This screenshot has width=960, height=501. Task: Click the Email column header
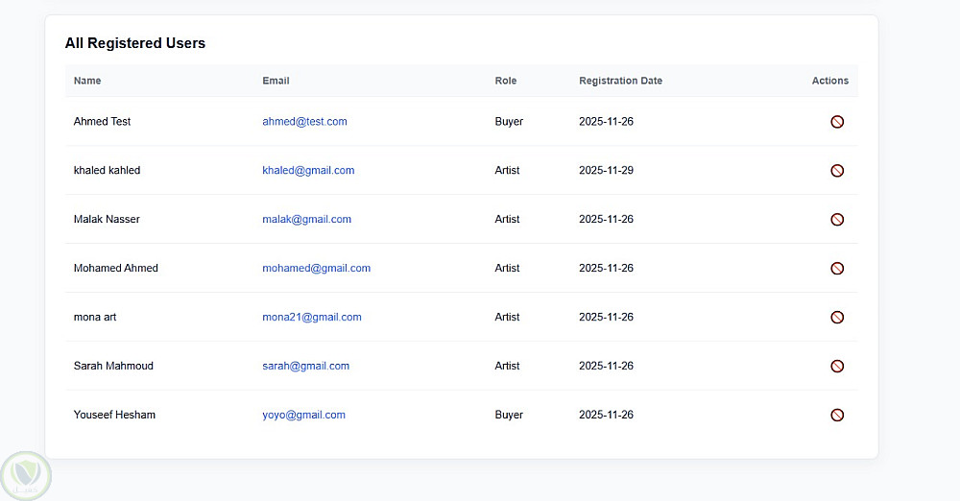pyautogui.click(x=276, y=81)
